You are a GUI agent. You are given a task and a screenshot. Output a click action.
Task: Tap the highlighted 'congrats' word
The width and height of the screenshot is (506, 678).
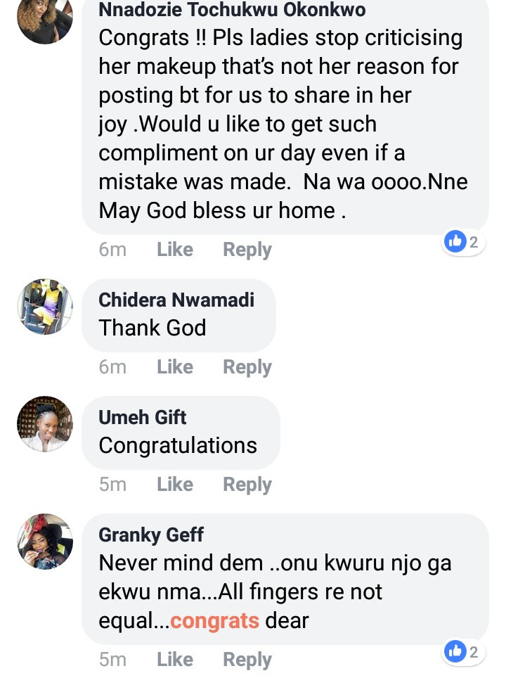(x=215, y=622)
